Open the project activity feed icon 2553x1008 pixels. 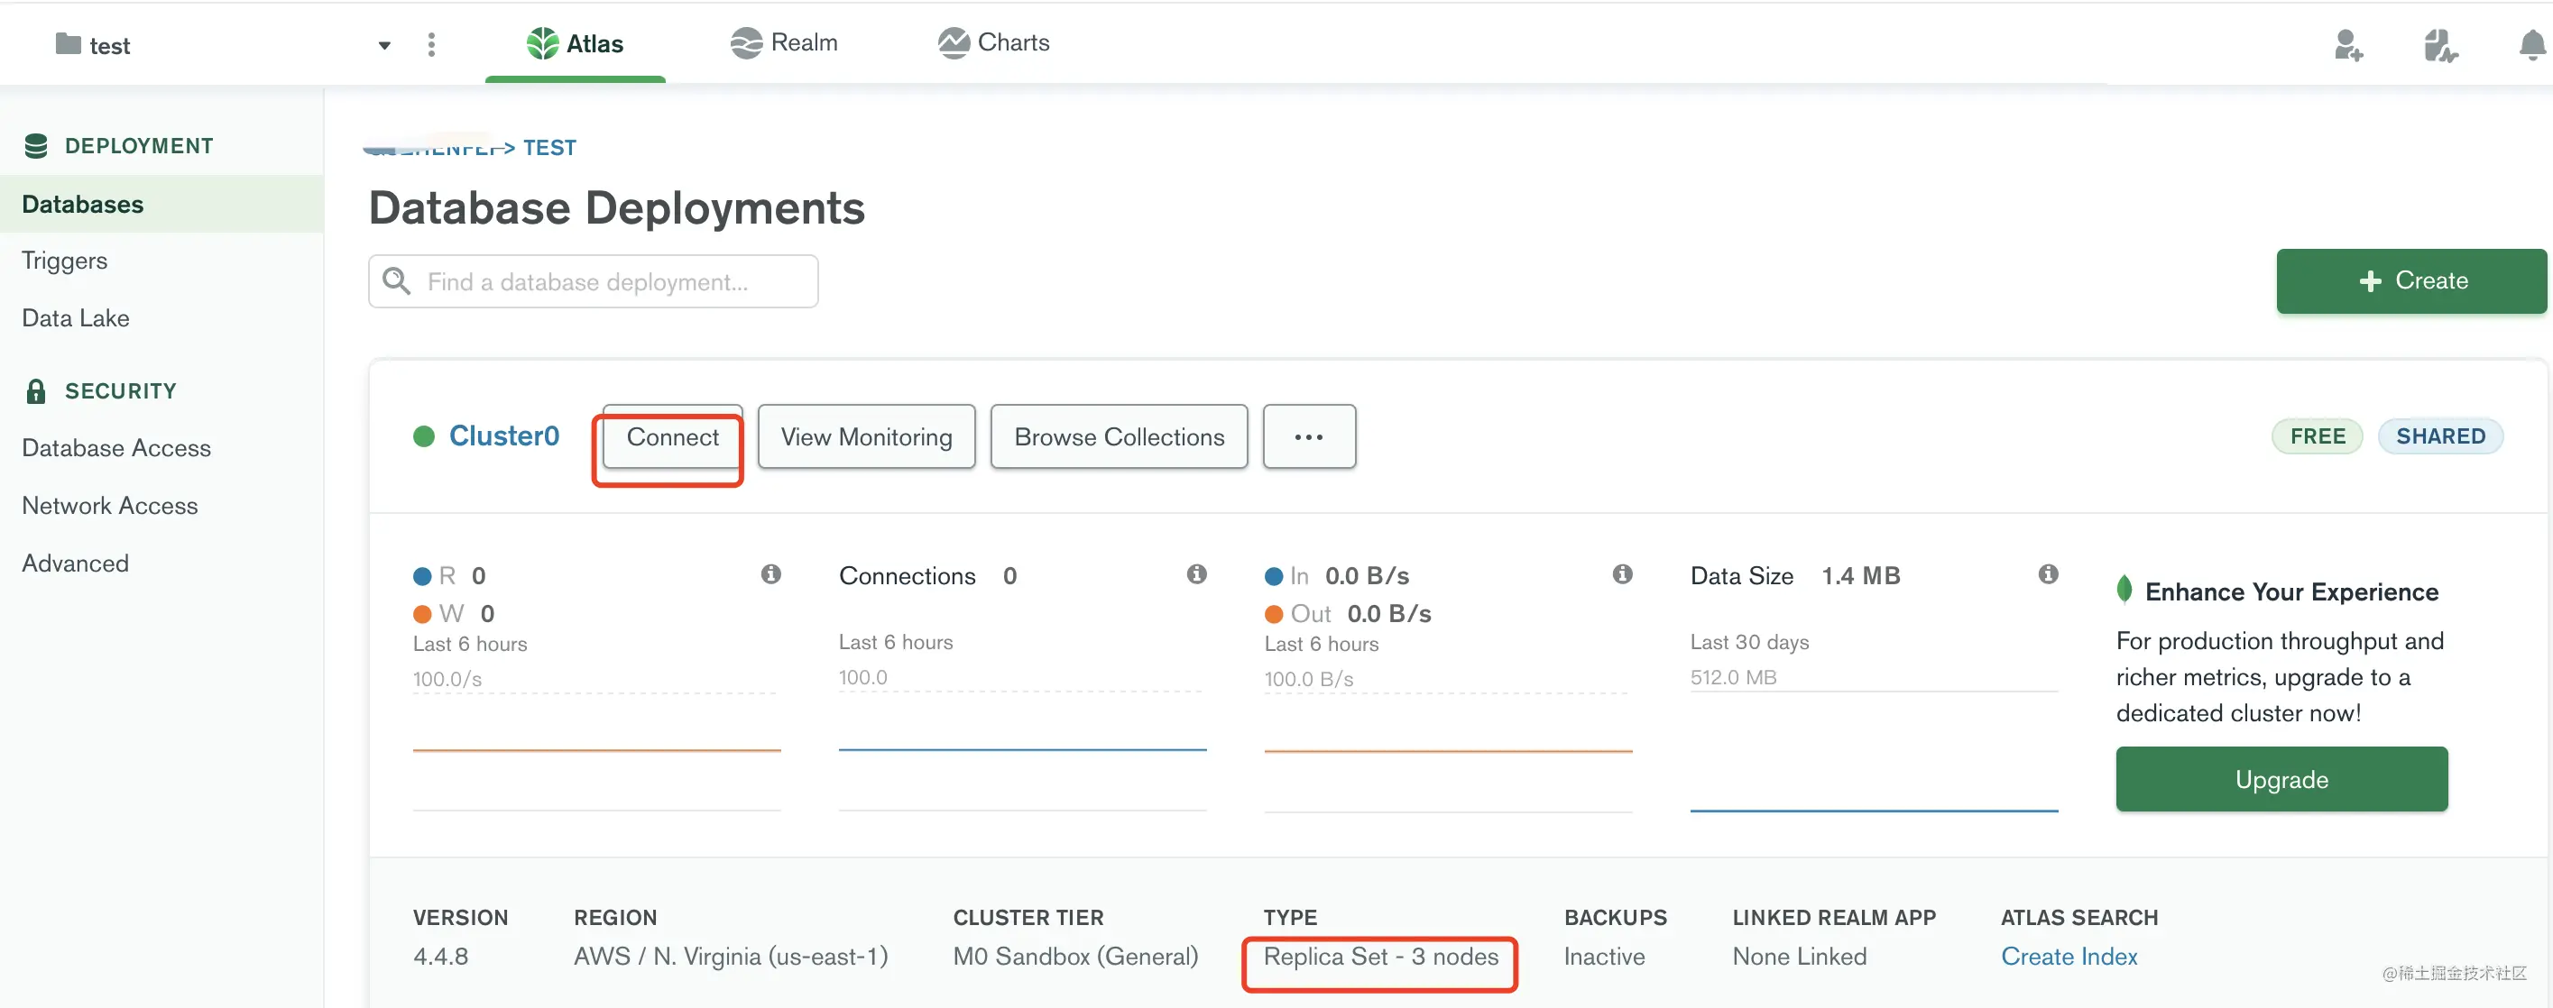point(2440,46)
